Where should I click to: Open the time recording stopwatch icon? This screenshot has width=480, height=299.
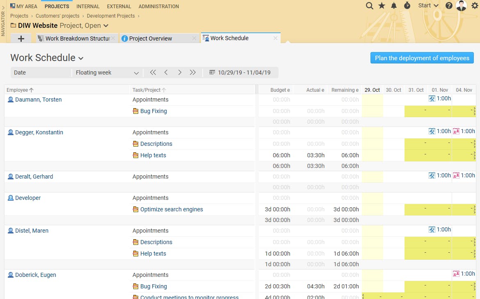tap(407, 5)
